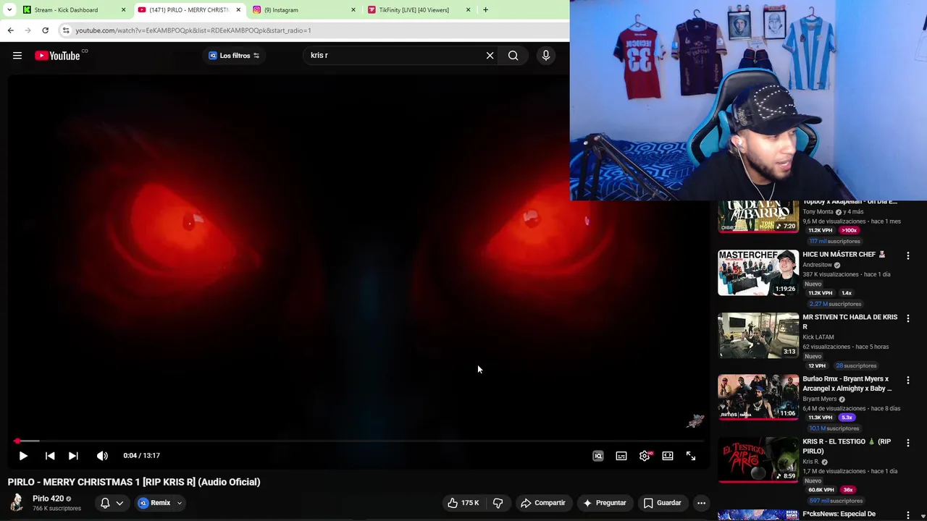Mute the video with the speaker icon
This screenshot has width=927, height=521.
102,456
